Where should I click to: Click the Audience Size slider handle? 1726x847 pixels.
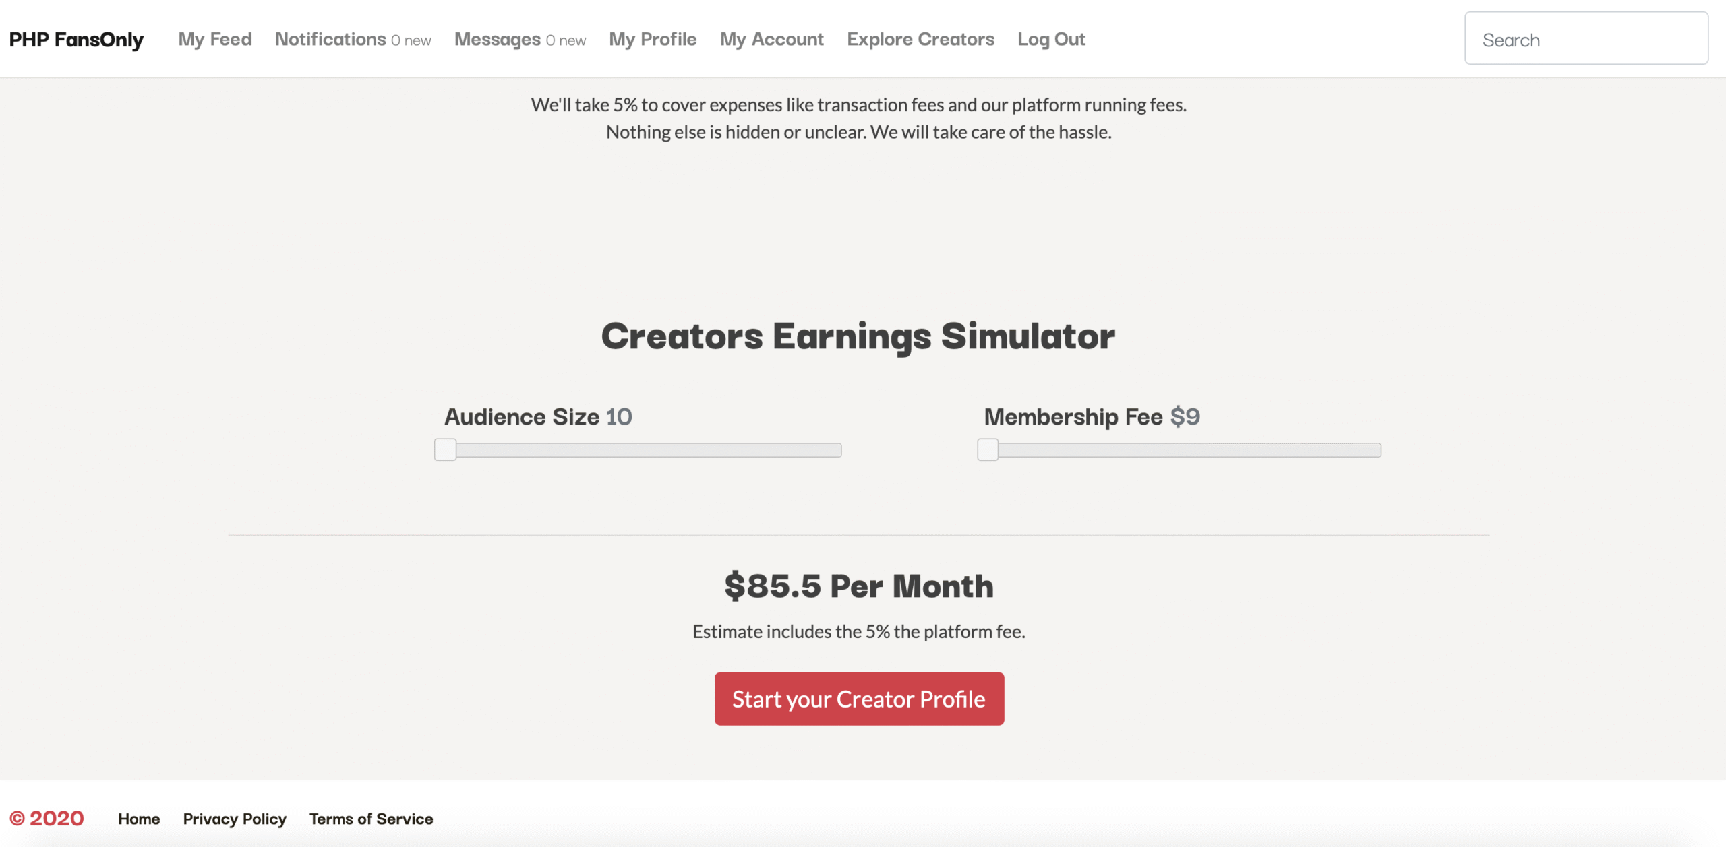pos(445,449)
